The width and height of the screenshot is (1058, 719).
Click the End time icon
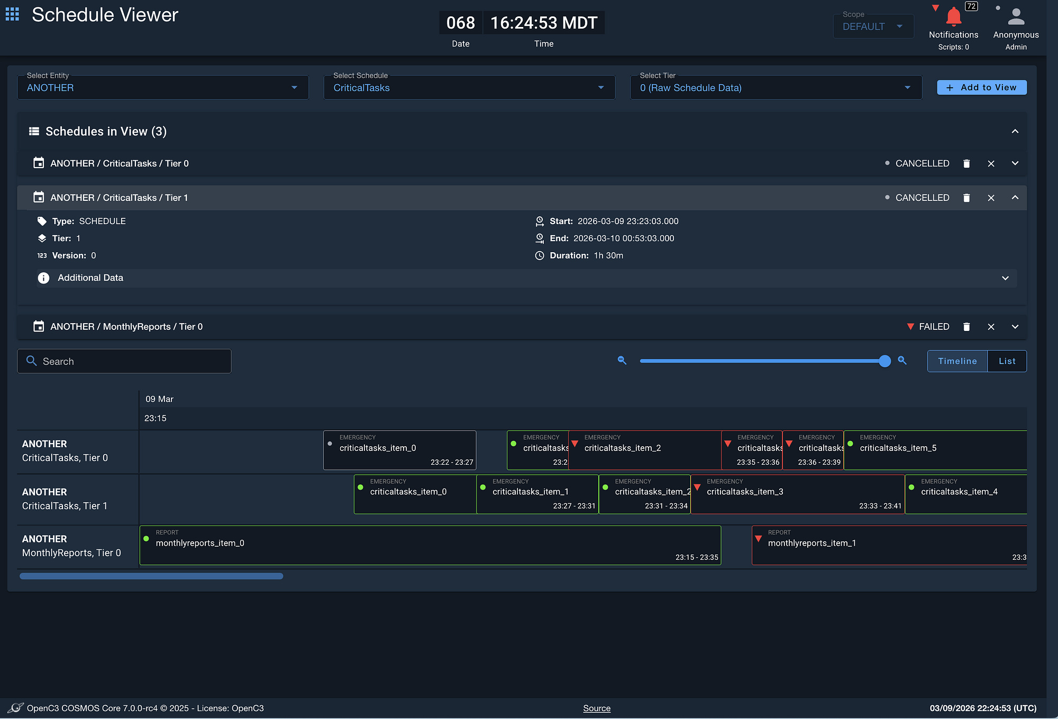540,238
